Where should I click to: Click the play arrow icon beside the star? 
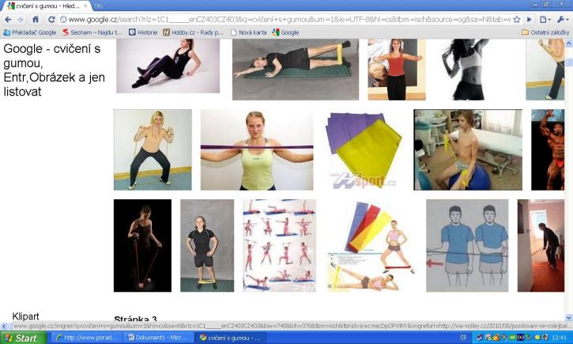530,20
